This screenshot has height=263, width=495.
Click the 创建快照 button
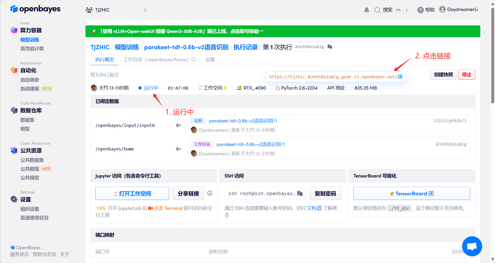[443, 75]
